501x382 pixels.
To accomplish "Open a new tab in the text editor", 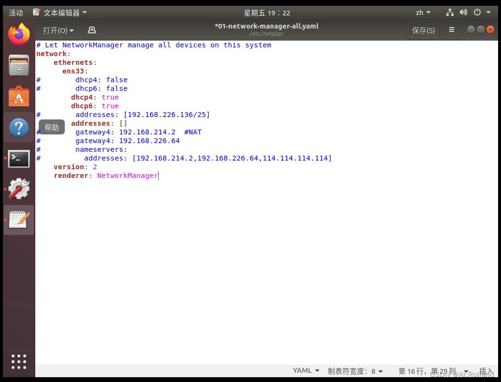I will point(91,29).
